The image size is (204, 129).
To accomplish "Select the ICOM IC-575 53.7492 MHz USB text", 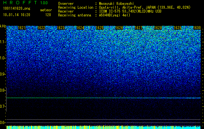I will 130,11.
